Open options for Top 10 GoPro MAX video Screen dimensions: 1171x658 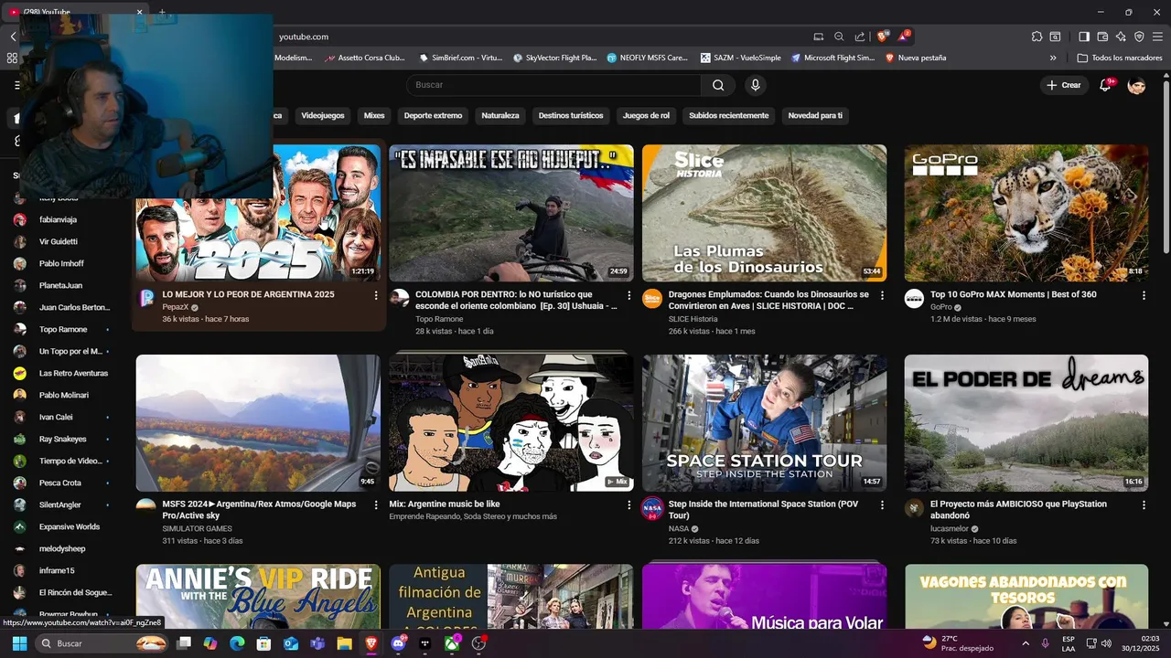1144,295
